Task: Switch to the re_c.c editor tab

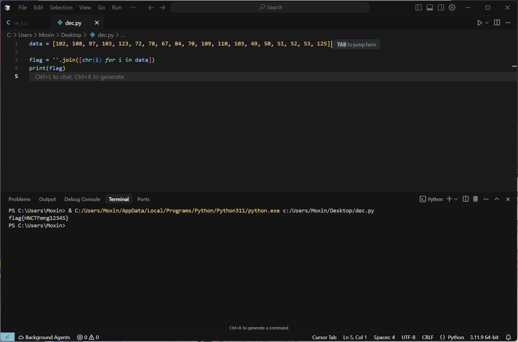Action: (26, 23)
